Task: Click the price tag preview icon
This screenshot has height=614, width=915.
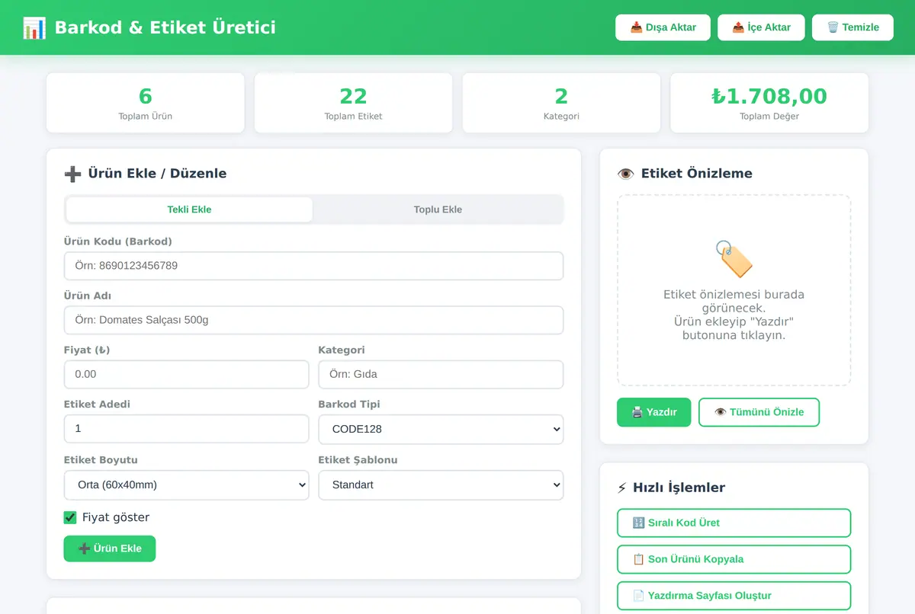Action: coord(734,259)
